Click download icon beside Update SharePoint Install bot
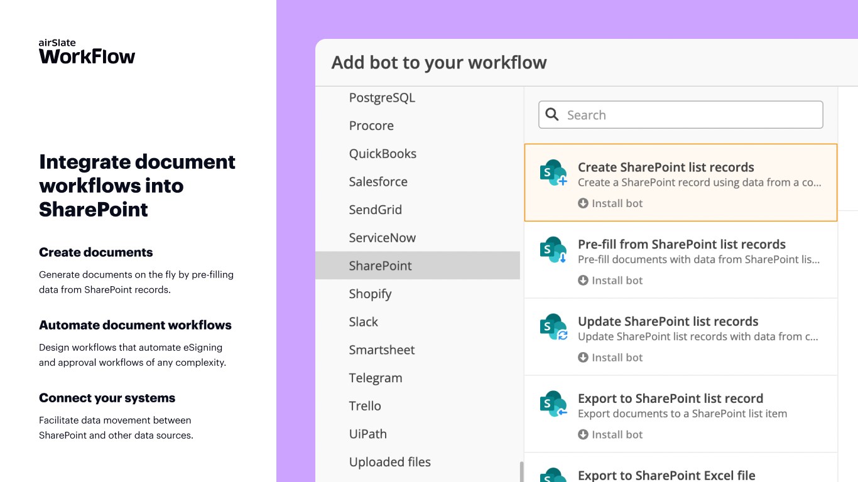 click(x=583, y=358)
